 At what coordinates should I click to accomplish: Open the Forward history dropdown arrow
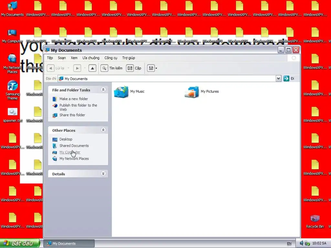tap(85, 68)
